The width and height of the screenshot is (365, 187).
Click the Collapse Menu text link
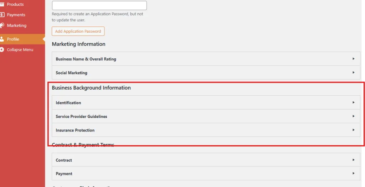[20, 50]
